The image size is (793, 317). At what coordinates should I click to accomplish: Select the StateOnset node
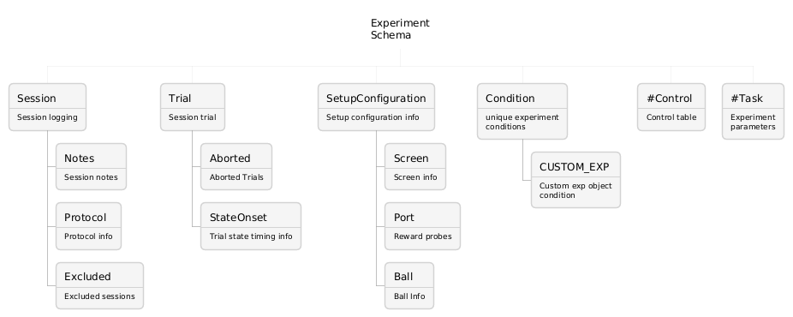(x=251, y=226)
